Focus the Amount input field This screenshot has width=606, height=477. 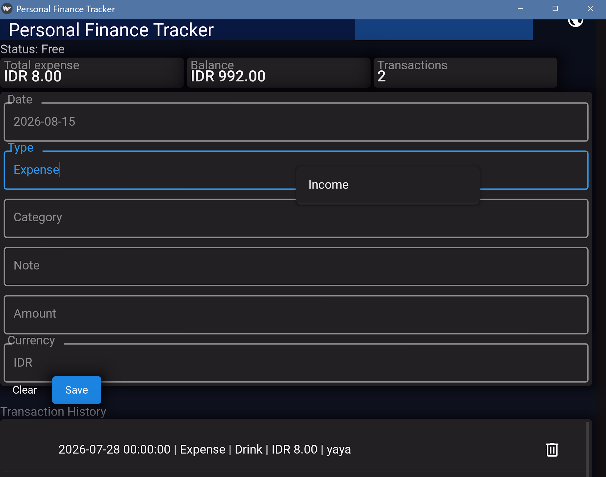click(x=296, y=314)
